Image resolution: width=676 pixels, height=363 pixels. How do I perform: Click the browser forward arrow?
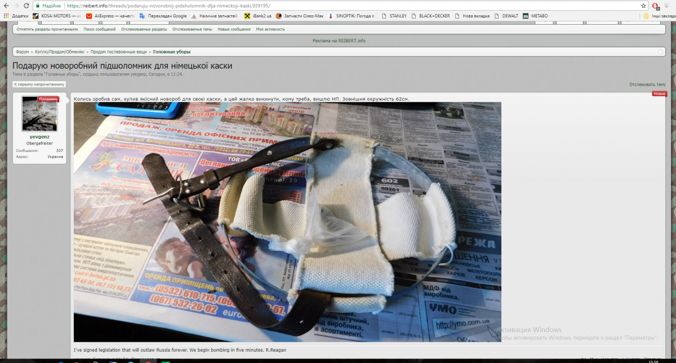pos(16,6)
